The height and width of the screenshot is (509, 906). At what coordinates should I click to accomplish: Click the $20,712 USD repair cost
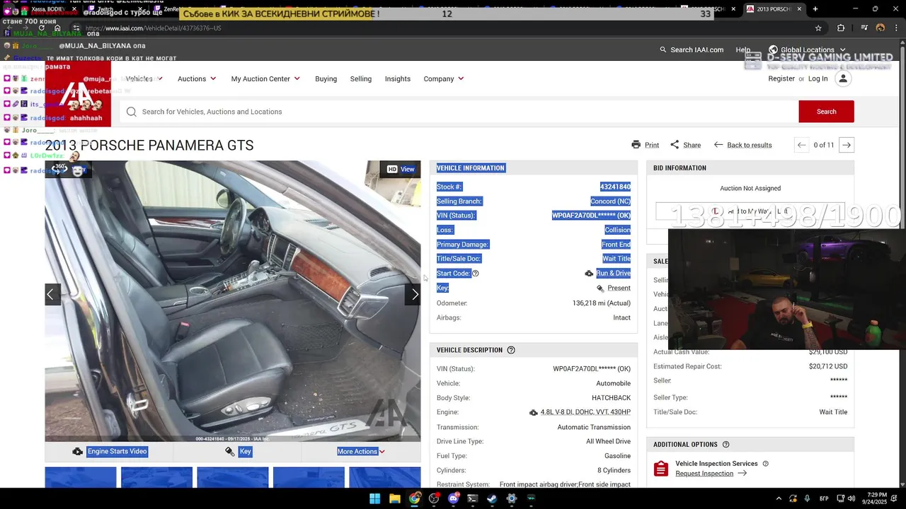click(x=828, y=366)
